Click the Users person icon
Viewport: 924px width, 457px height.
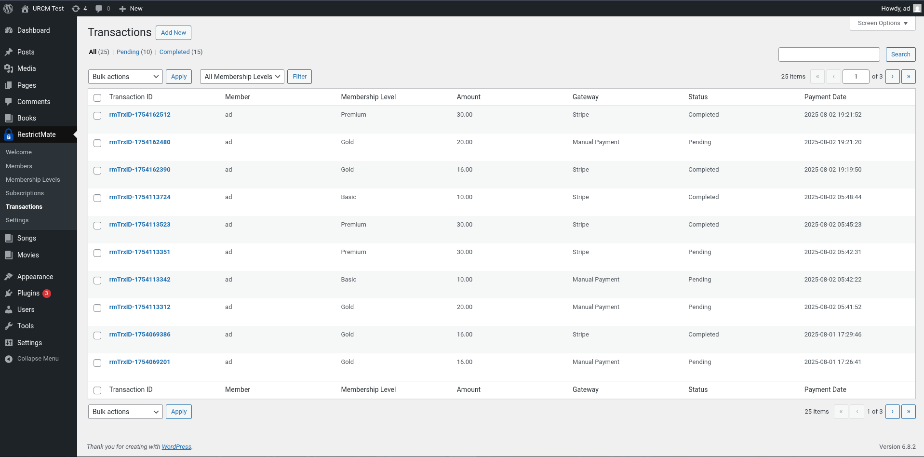pyautogui.click(x=9, y=309)
